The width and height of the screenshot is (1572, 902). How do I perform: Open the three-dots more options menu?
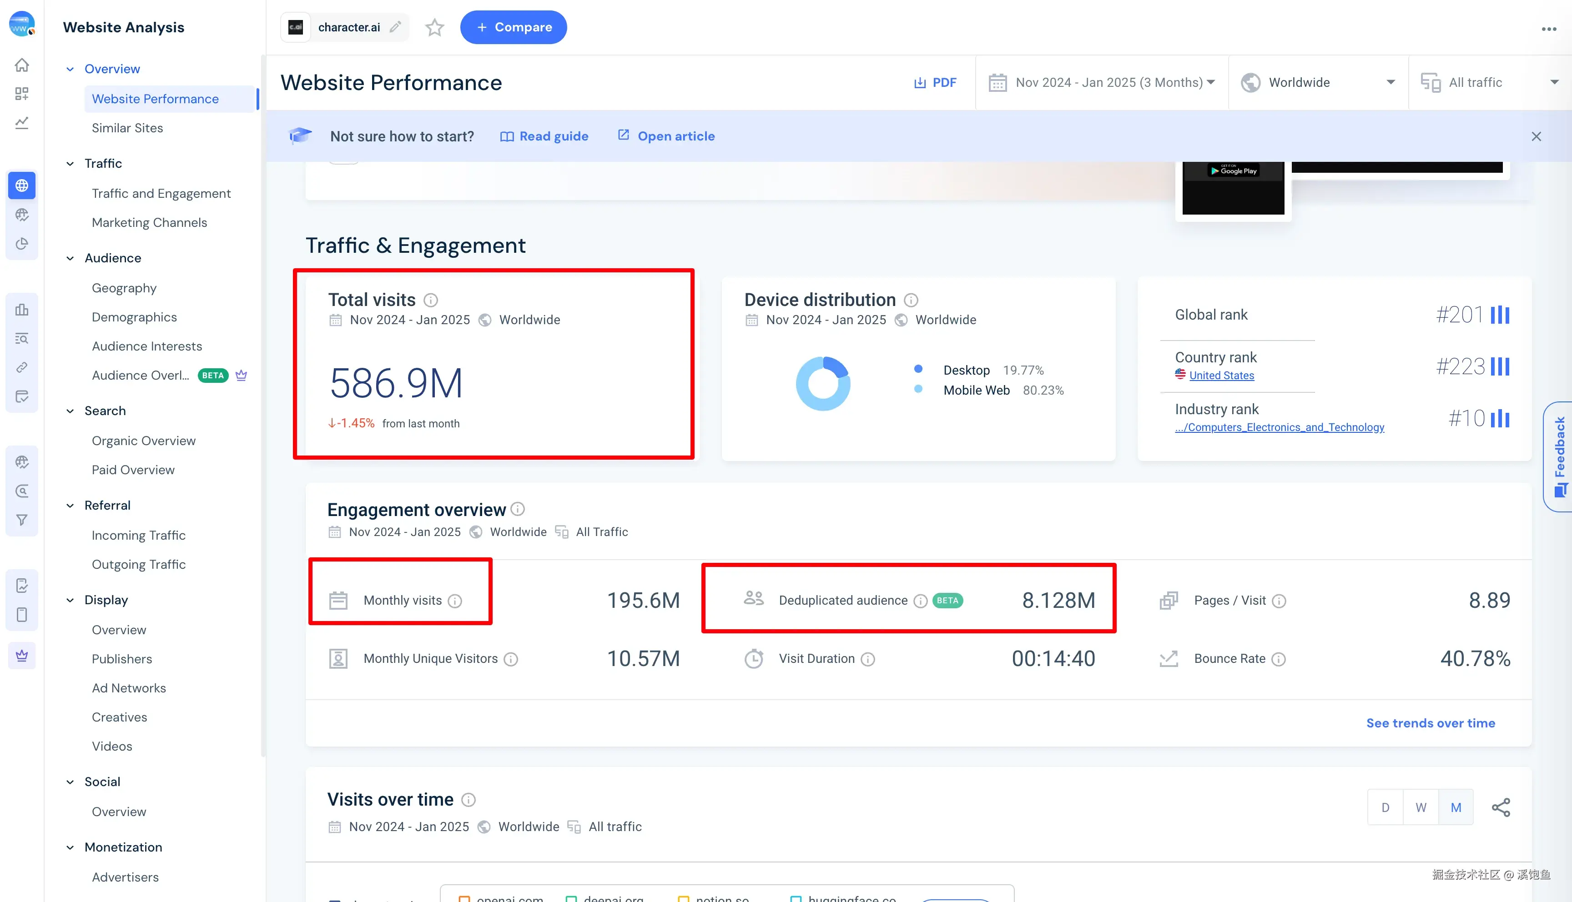pos(1548,29)
